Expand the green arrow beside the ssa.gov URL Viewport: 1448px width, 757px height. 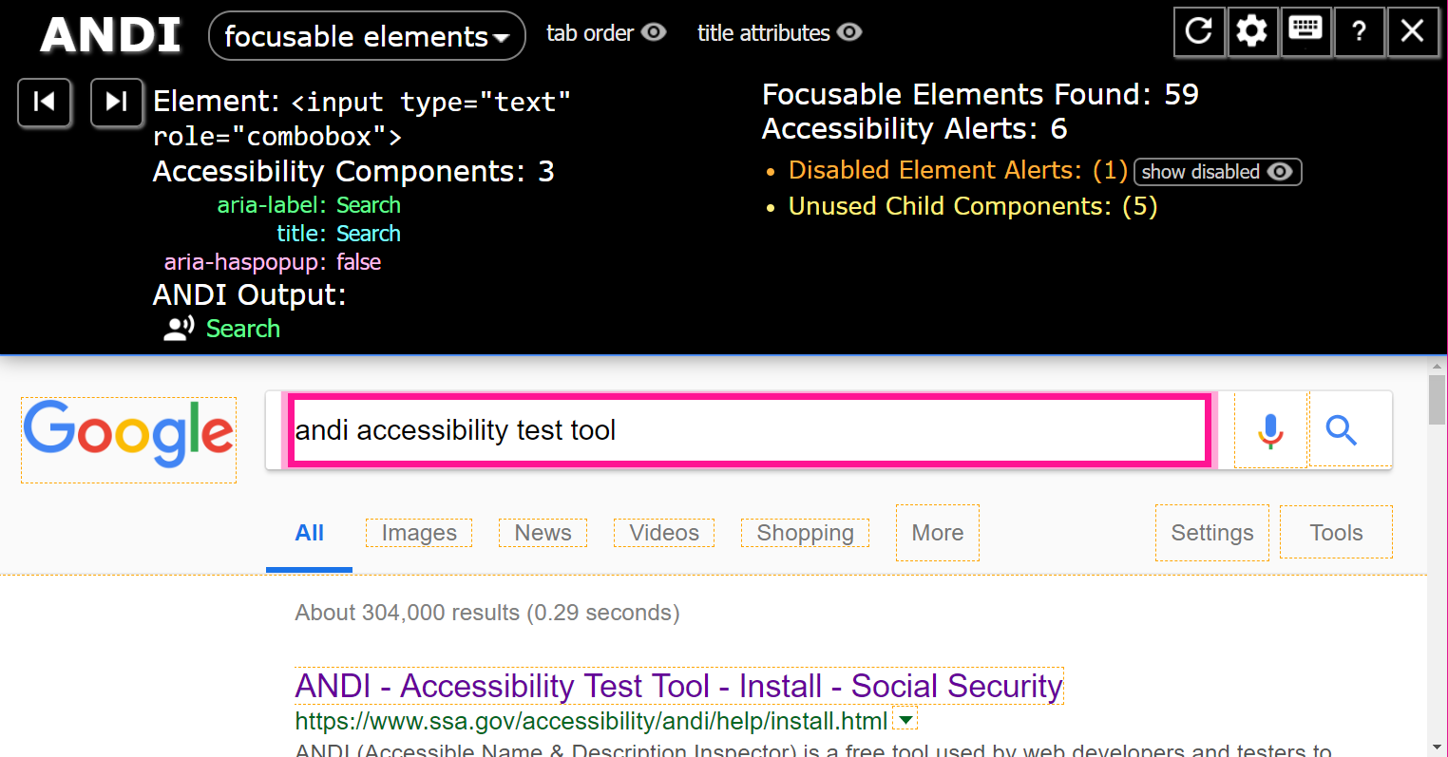[x=906, y=720]
